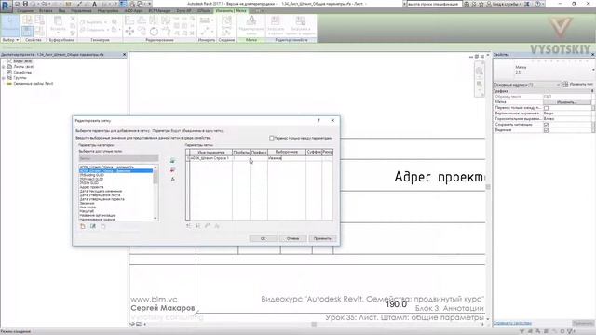The height and width of the screenshot is (335, 596).
Task: Click 'Адрес проект' label text on sheet
Action: click(x=439, y=177)
